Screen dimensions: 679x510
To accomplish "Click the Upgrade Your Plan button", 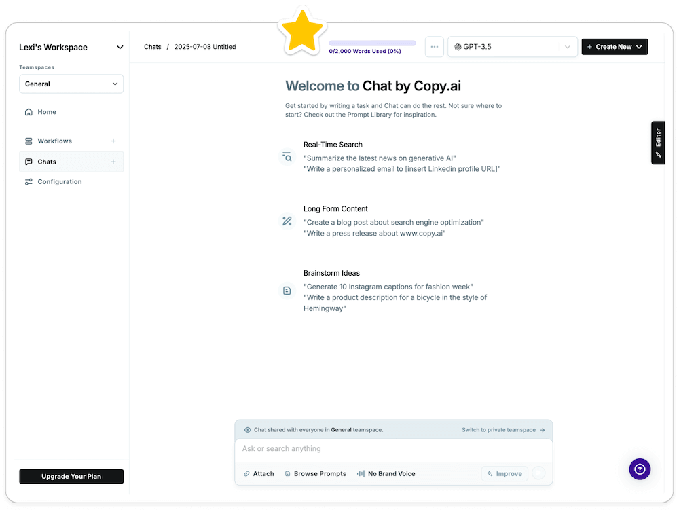I will [71, 476].
